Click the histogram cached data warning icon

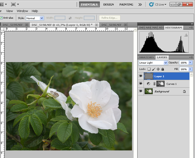coord(186,35)
